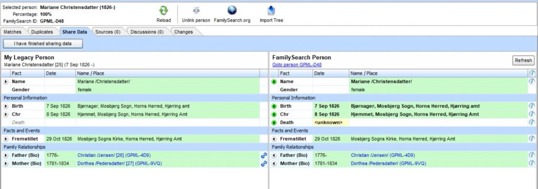Click info icon on FamilySearch Mother row

[532, 164]
